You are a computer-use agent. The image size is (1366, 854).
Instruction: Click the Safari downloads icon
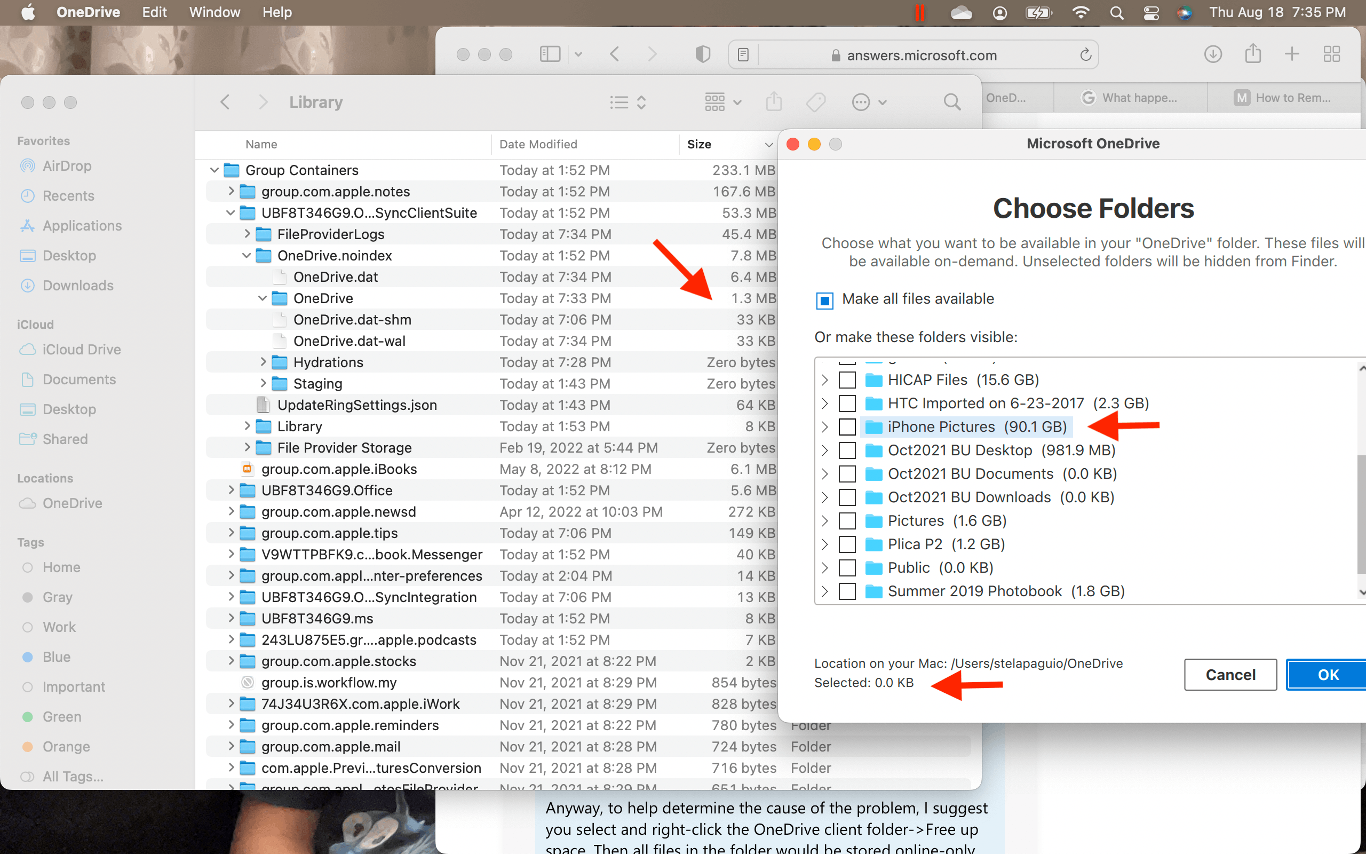coord(1212,54)
